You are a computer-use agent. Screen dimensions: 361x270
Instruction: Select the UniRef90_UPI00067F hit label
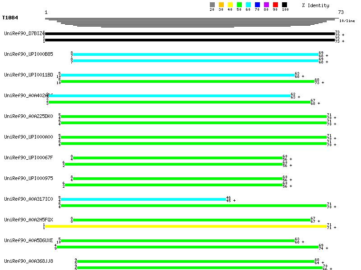point(28,157)
